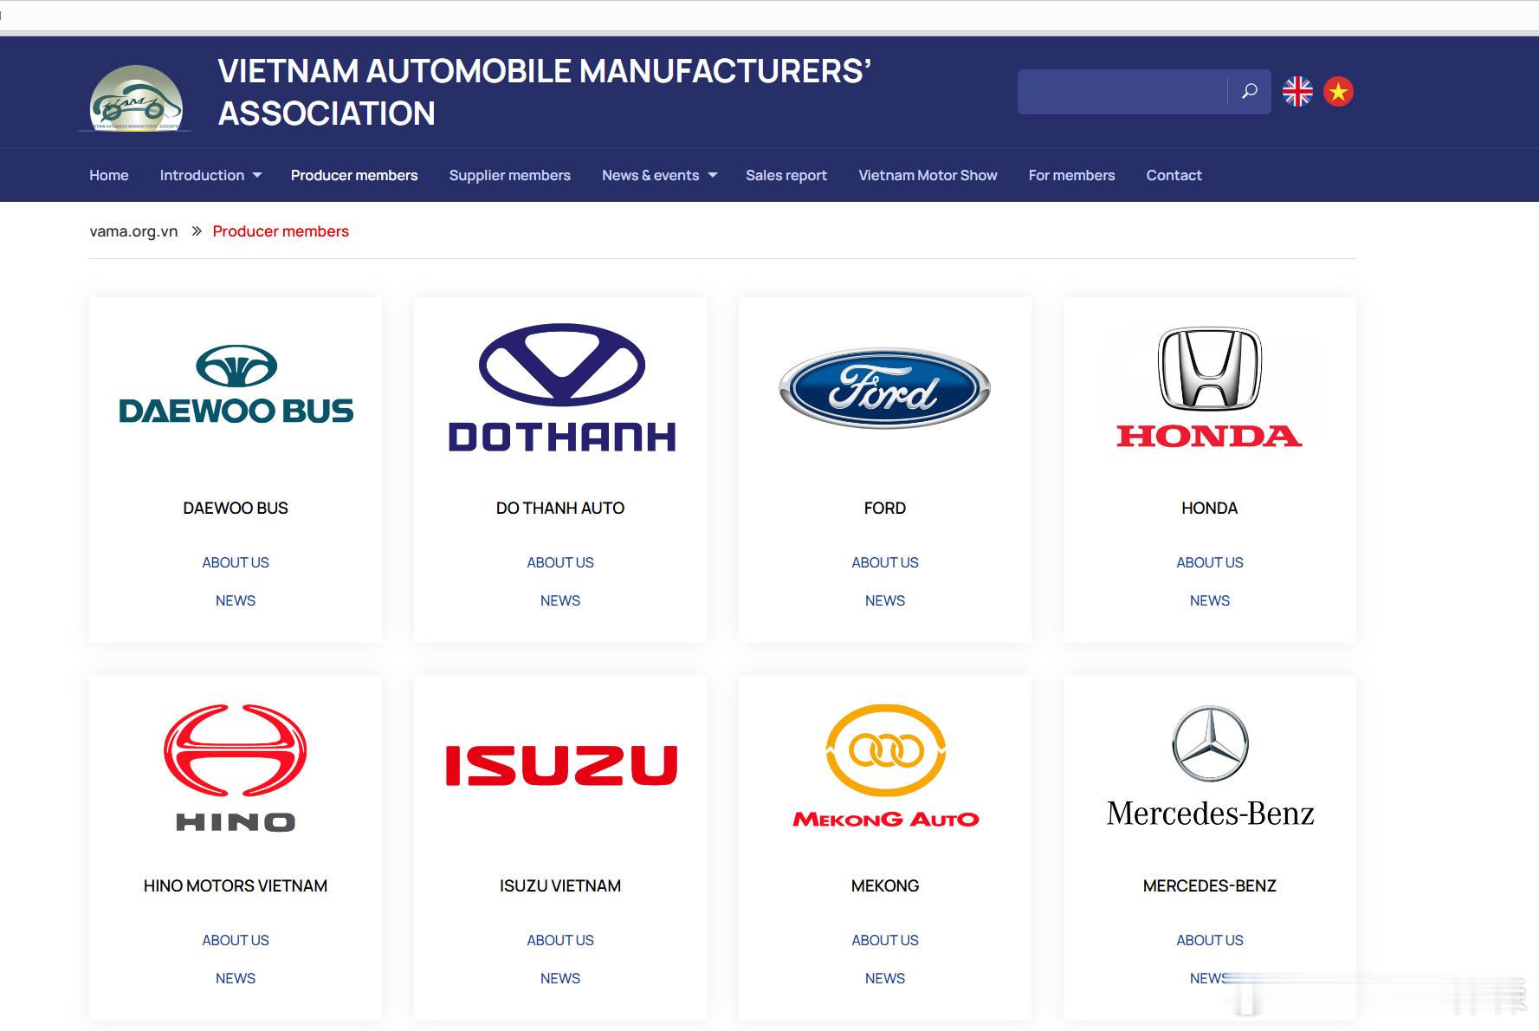
Task: Click the HINO MOTORS VIETNAM name
Action: (236, 885)
